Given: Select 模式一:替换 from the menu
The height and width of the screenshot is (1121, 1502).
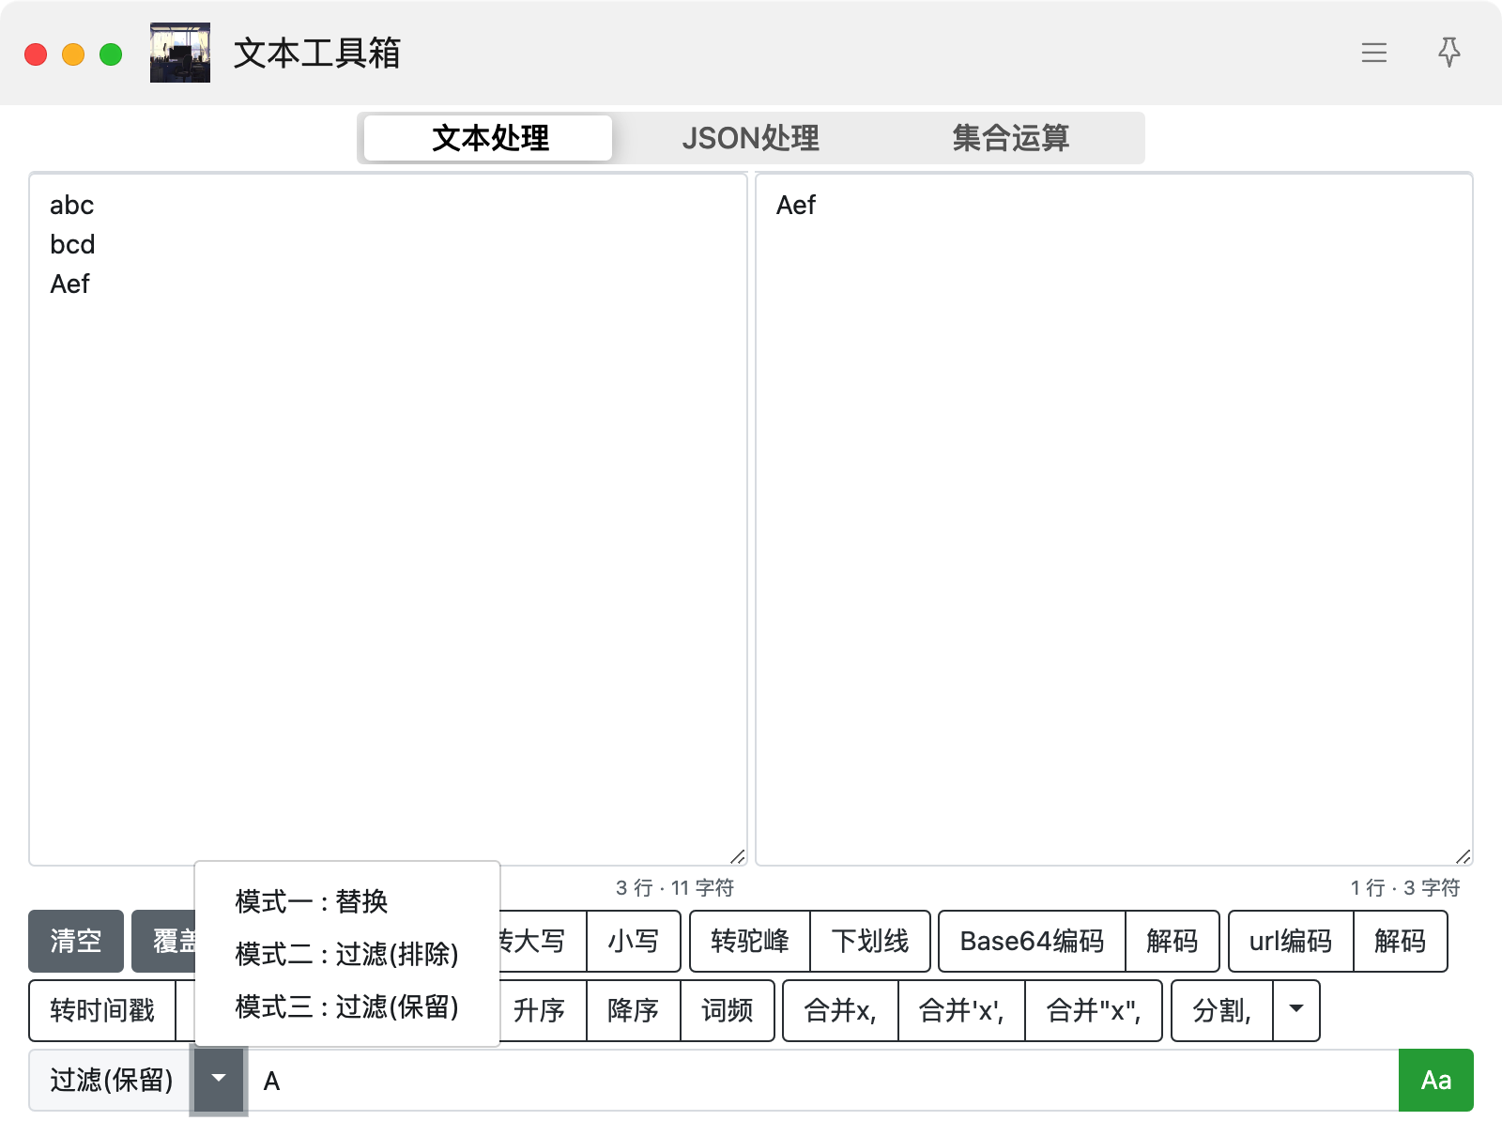Looking at the screenshot, I should click(x=312, y=901).
